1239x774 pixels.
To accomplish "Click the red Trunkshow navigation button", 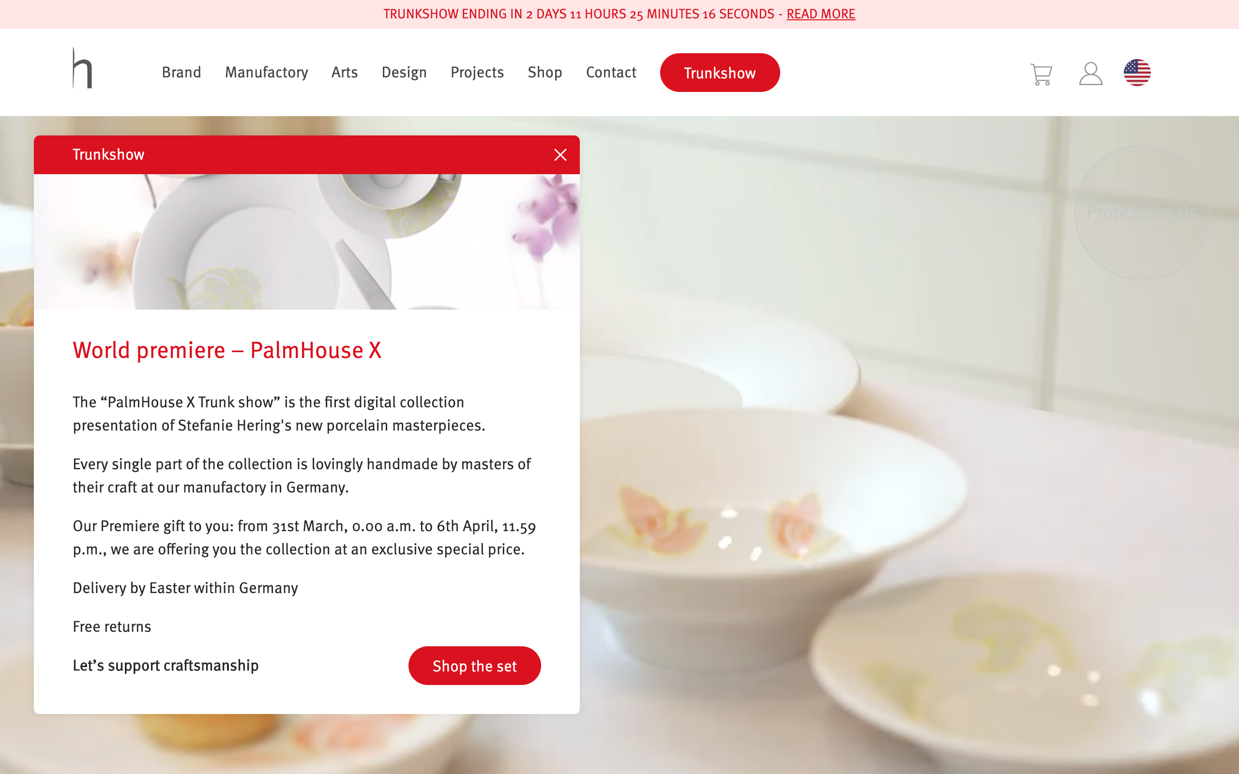I will pos(719,73).
